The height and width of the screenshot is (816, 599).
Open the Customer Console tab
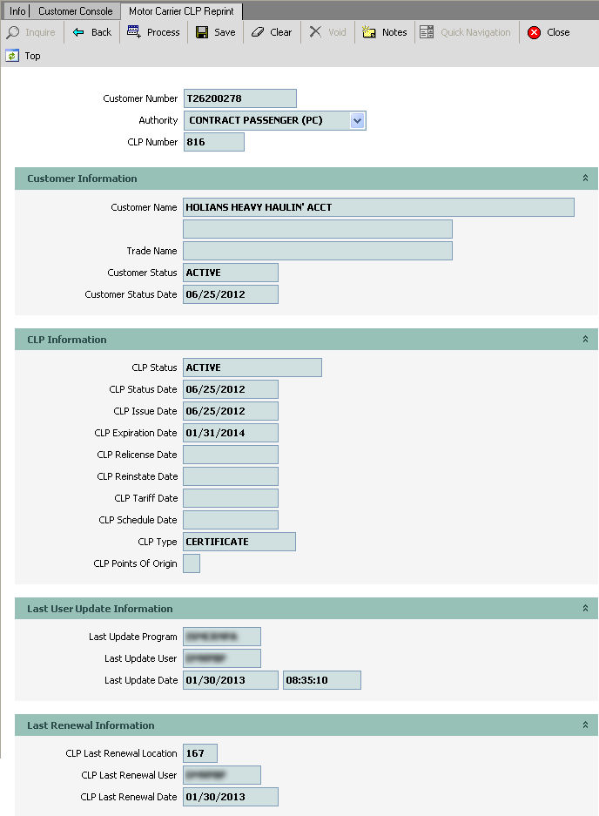click(x=73, y=10)
